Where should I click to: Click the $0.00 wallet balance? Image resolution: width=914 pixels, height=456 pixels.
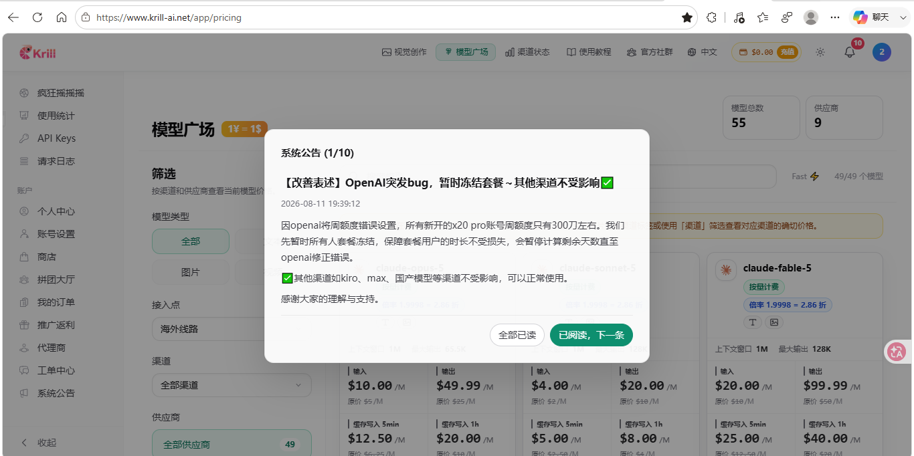761,52
